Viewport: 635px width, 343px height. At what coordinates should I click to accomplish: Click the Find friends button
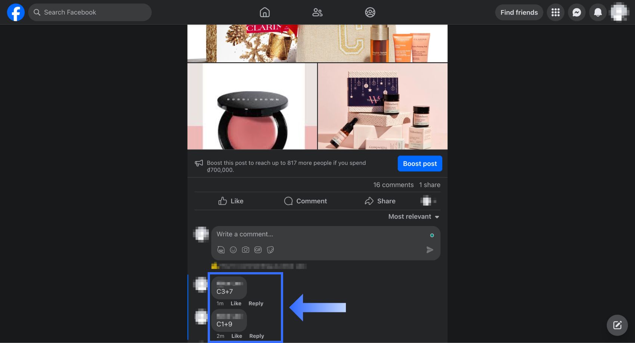519,12
